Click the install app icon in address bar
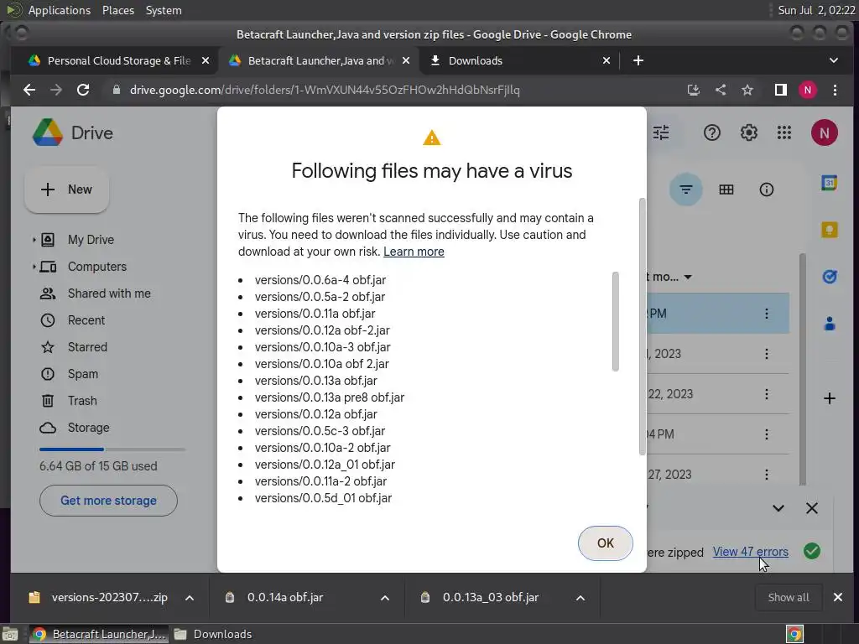The width and height of the screenshot is (859, 644). [x=694, y=90]
